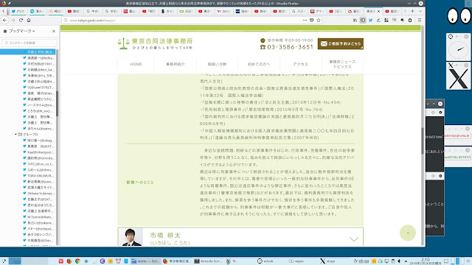The width and height of the screenshot is (472, 265).
Task: Click the xeyes eyes on the desktop
Action: 459,15
